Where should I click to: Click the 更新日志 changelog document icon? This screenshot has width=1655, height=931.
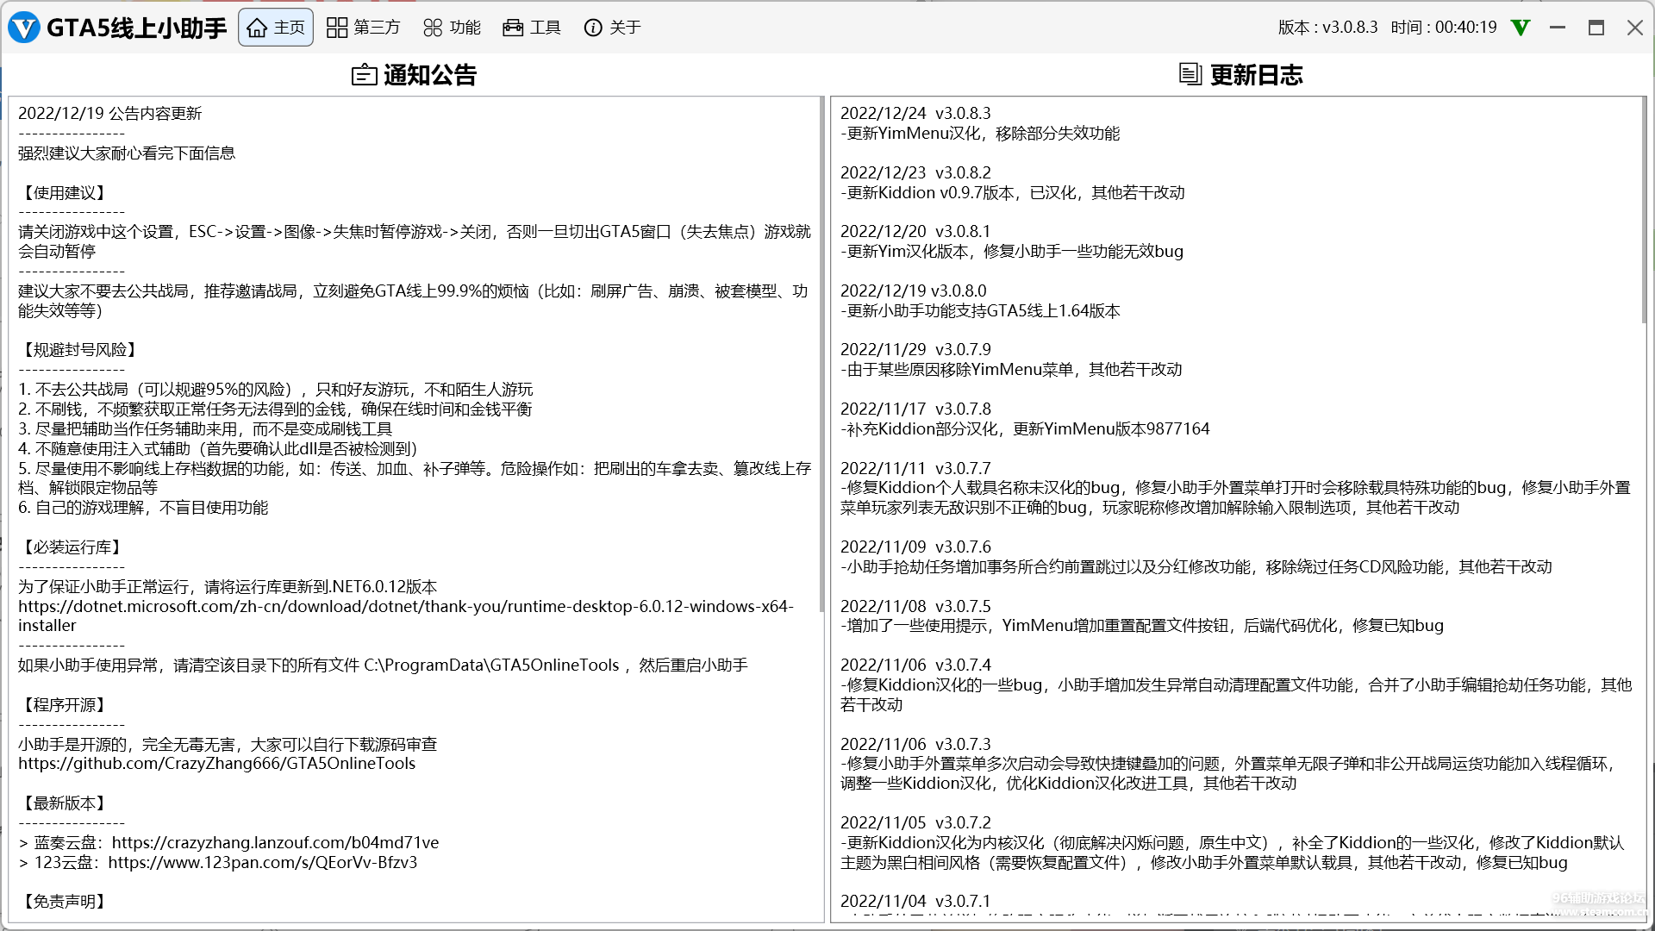pos(1190,74)
